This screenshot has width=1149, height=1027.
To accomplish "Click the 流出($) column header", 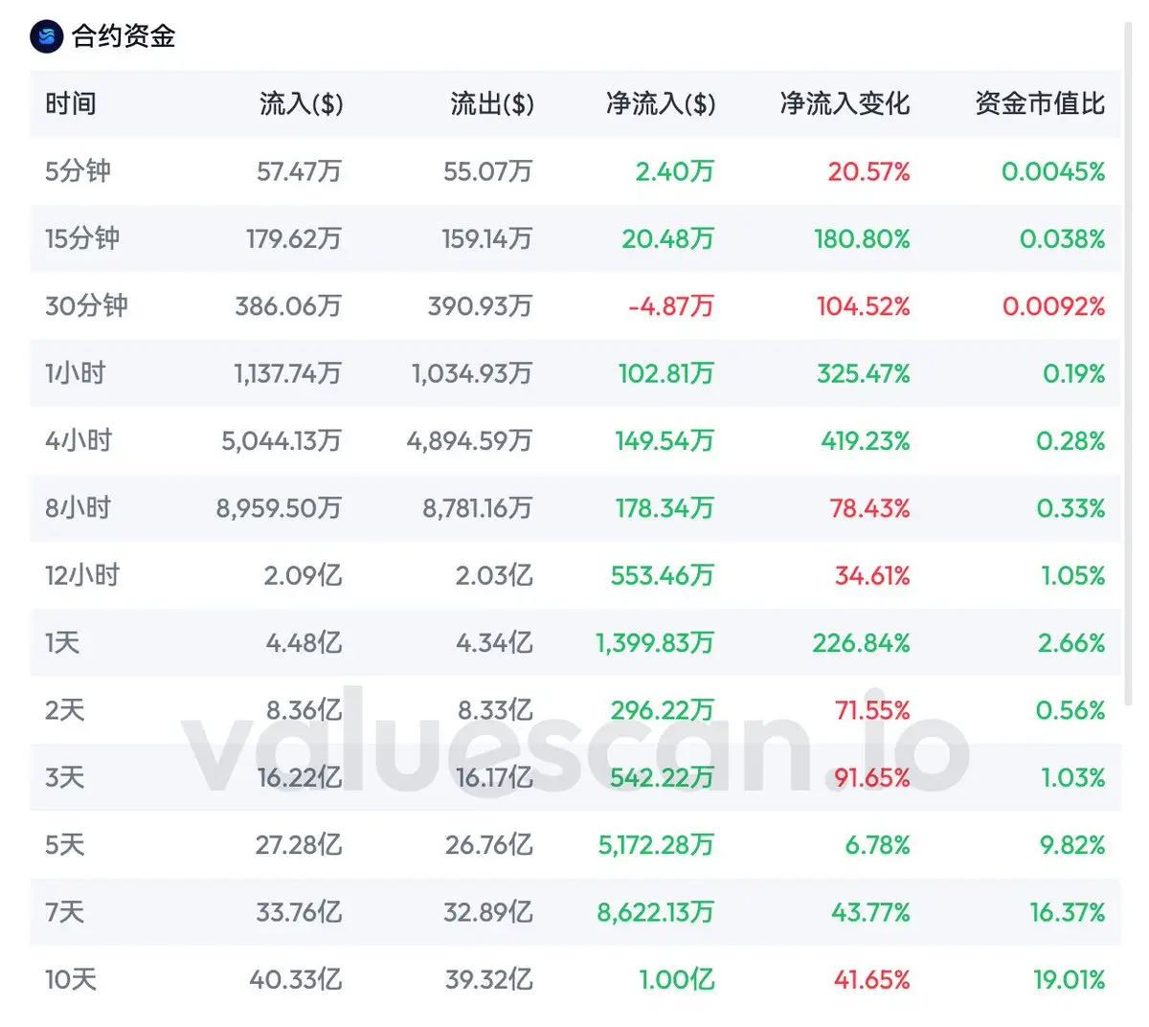I will (492, 103).
